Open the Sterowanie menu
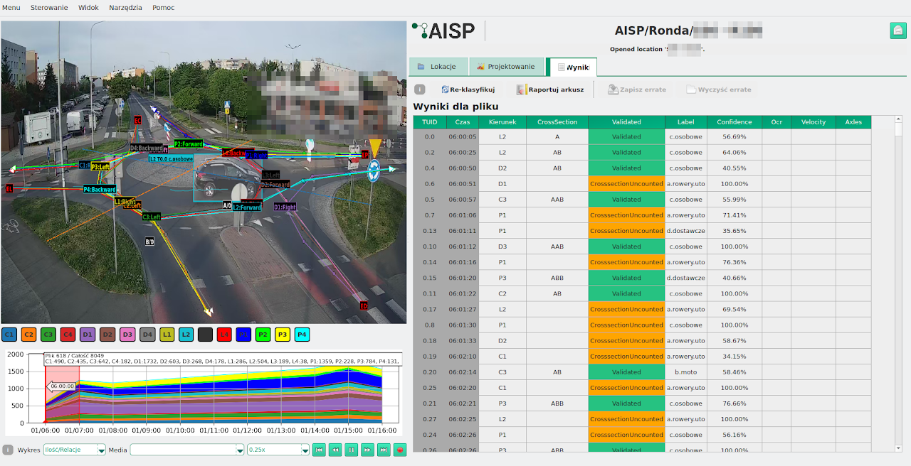Screen dimensions: 911x466 [x=49, y=7]
